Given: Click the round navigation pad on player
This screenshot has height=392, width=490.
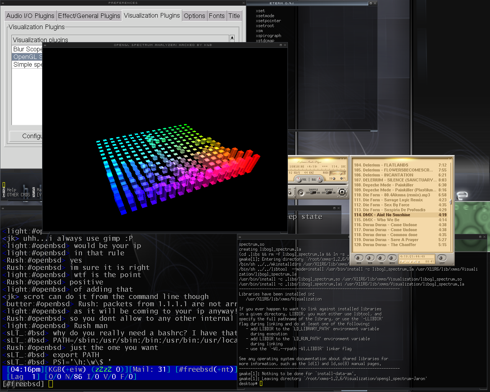Looking at the screenshot, I should coord(342,192).
